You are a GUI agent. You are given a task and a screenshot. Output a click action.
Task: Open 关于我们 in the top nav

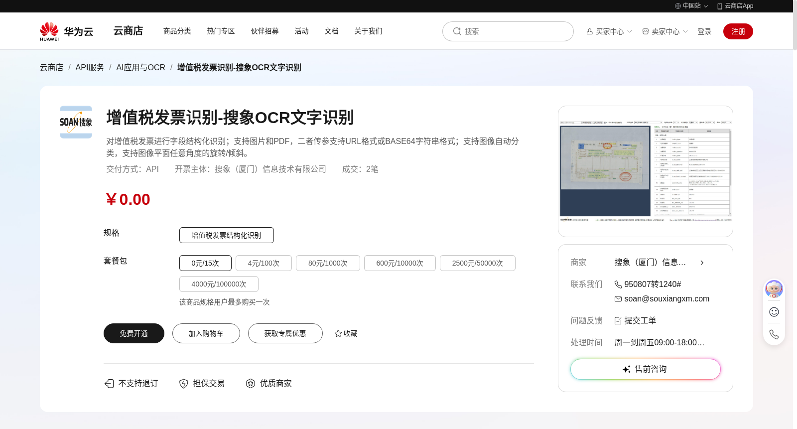coord(369,31)
